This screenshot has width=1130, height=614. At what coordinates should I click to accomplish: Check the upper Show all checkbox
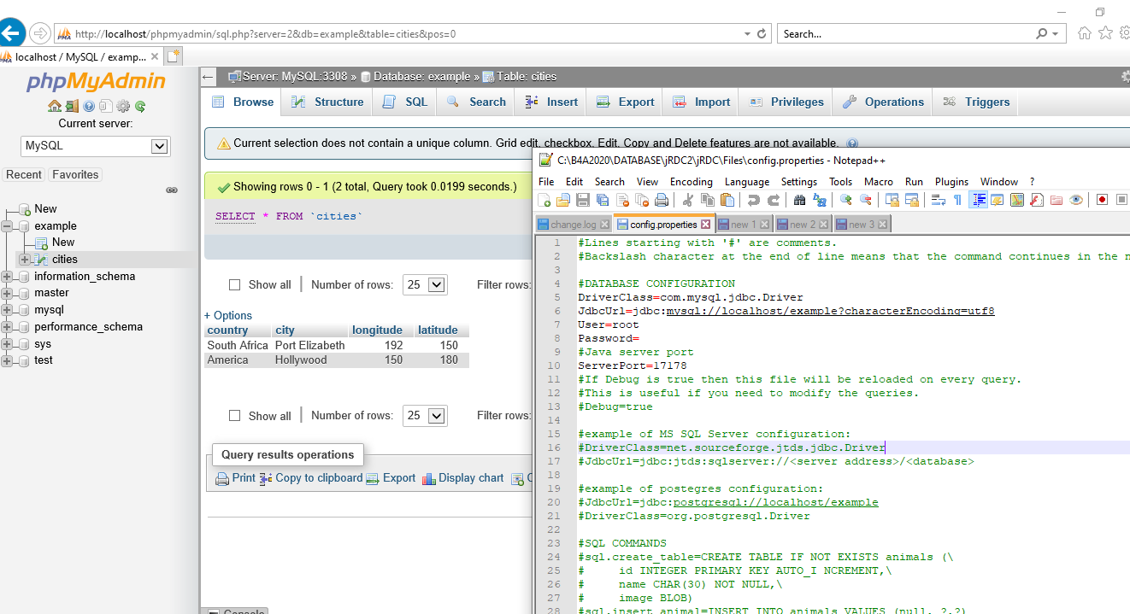(235, 285)
